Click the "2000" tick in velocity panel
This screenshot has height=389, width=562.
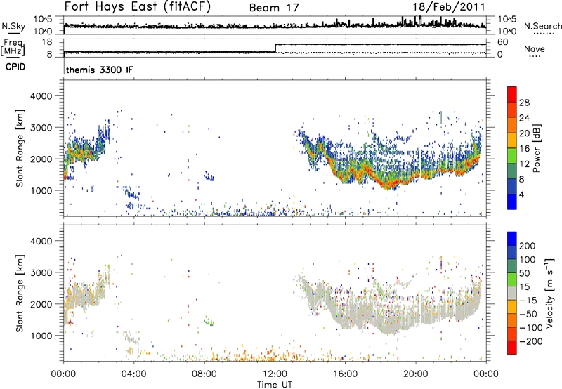point(41,304)
